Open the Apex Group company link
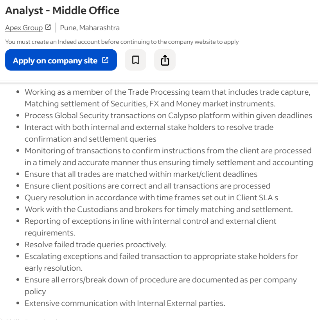Image resolution: width=318 pixels, height=320 pixels. point(24,28)
